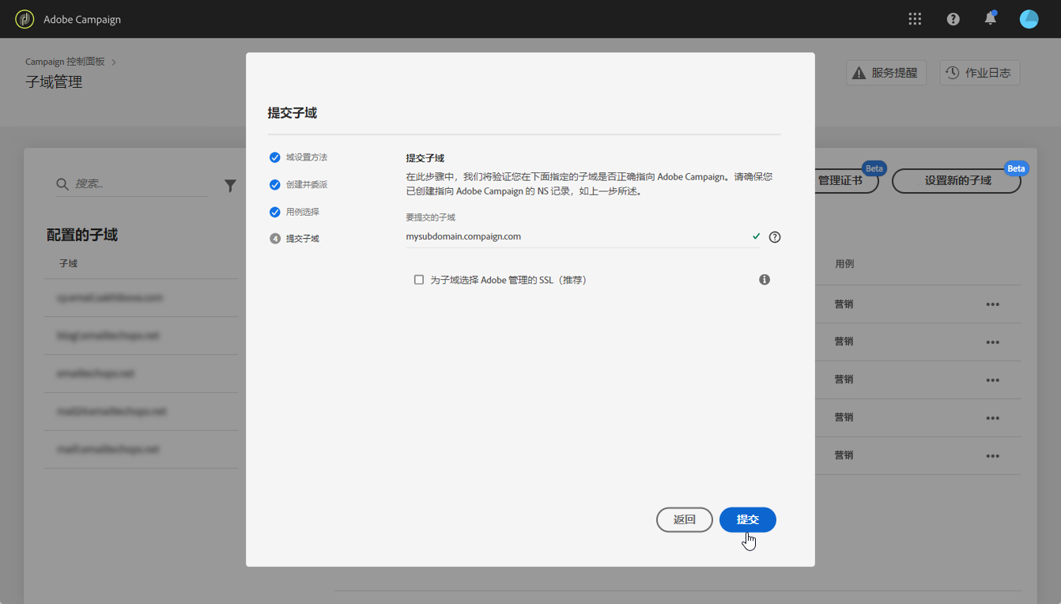Click the help icon beside subdomain field
Viewport: 1061px width, 604px height.
coord(775,236)
